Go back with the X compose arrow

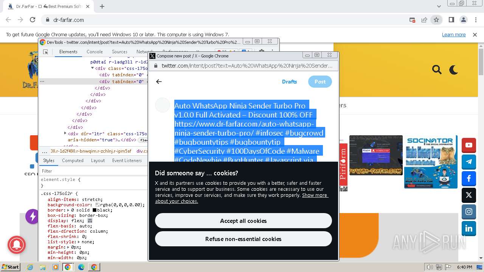point(159,82)
